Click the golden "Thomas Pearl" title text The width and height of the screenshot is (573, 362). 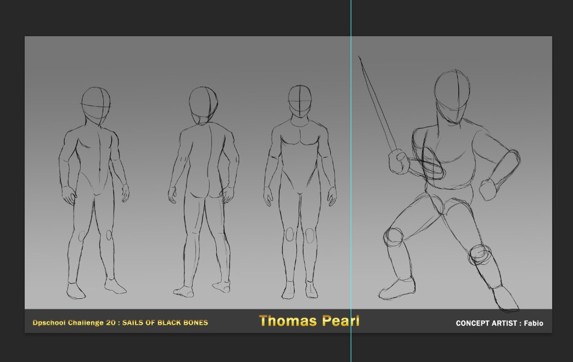coord(309,321)
